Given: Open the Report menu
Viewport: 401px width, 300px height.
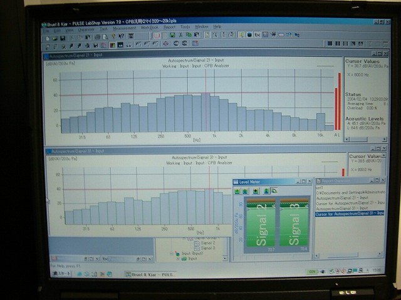Looking at the screenshot, I should click(169, 27).
